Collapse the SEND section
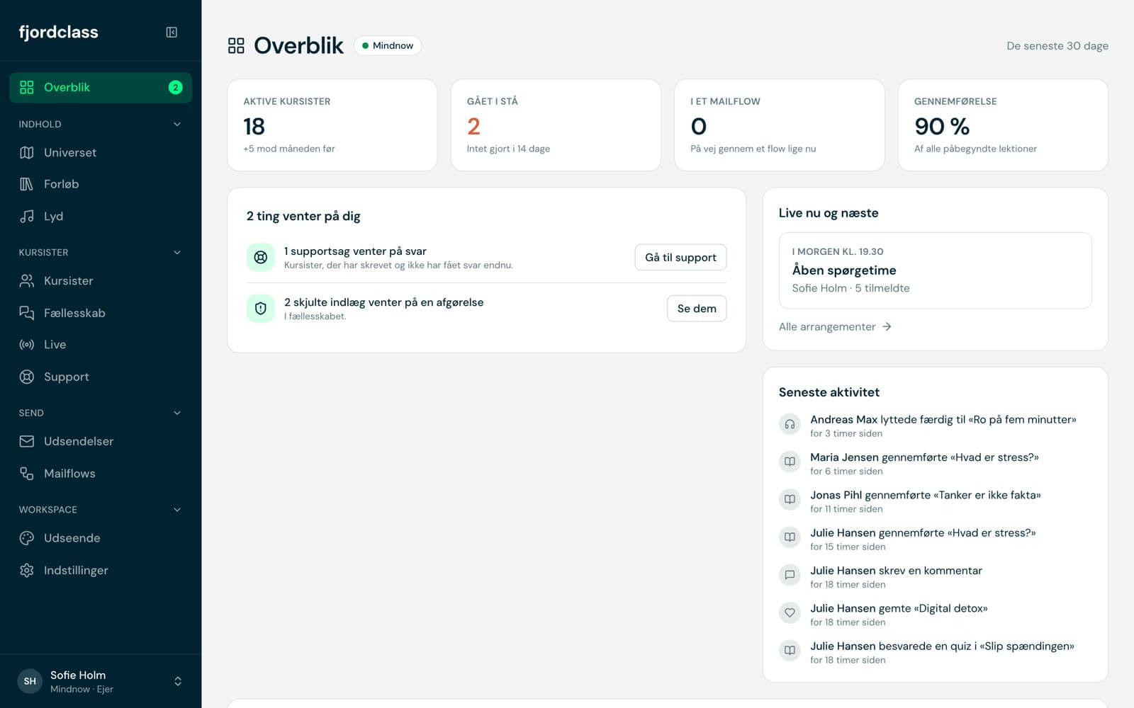 [x=177, y=413]
